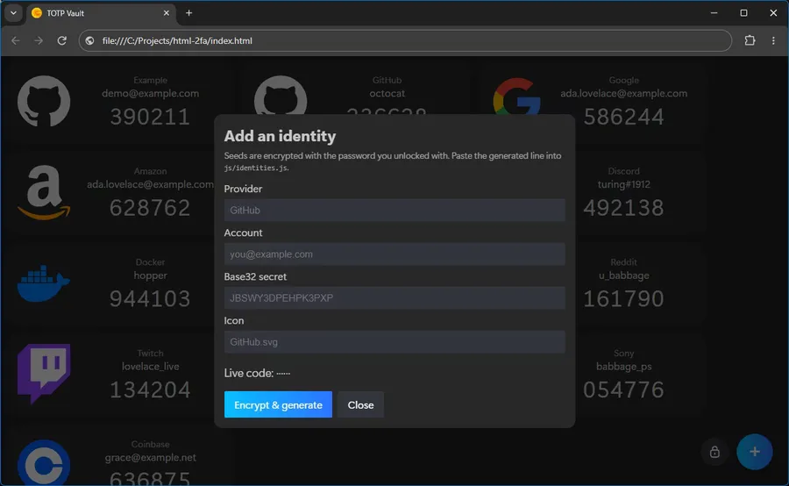Screen dimensions: 789x486
Task: Click the Docker whale icon
Action: 43,283
